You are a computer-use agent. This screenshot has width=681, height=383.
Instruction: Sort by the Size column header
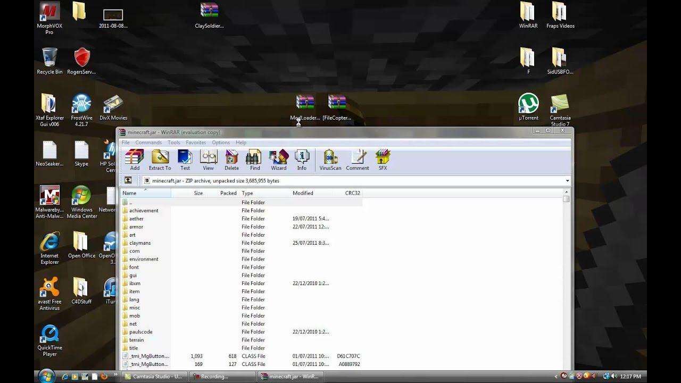click(188, 193)
